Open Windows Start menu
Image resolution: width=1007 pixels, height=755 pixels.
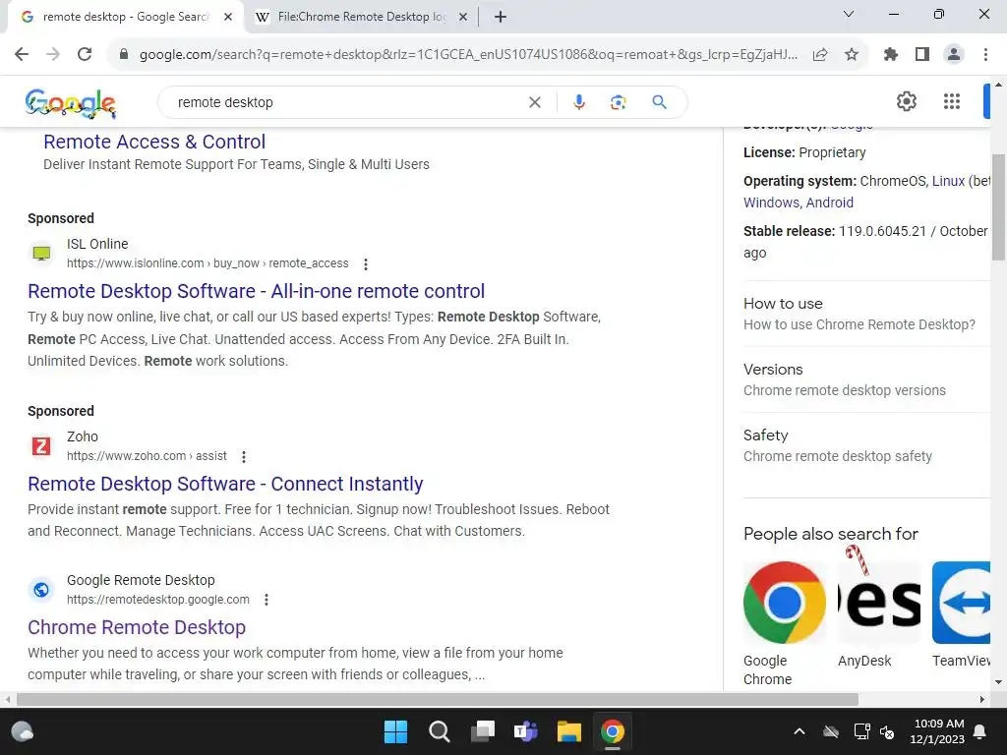click(x=395, y=731)
